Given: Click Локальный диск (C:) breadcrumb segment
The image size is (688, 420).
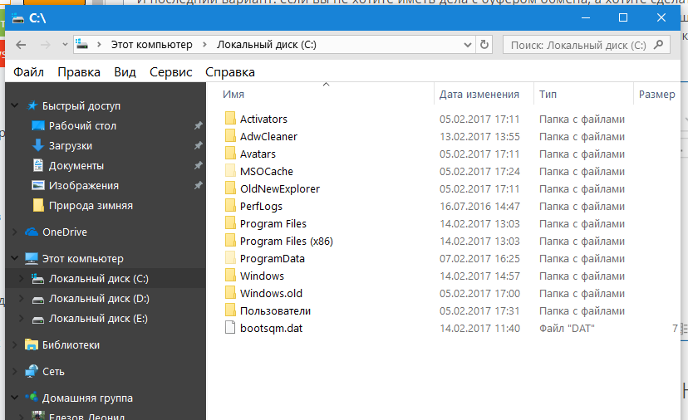Looking at the screenshot, I should tap(267, 45).
